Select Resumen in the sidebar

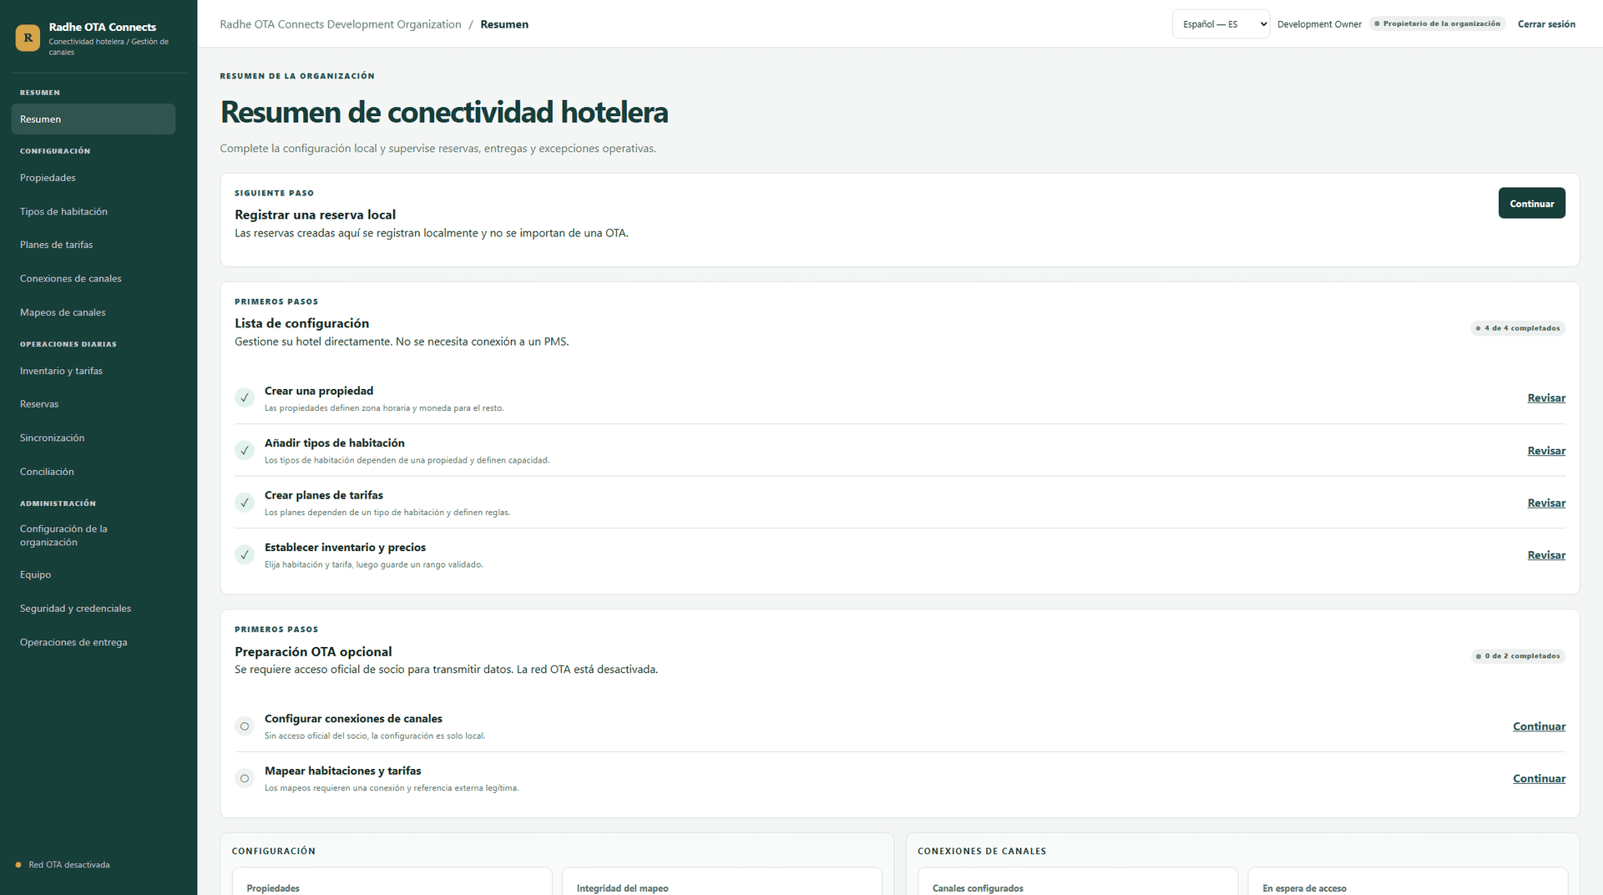coord(94,119)
